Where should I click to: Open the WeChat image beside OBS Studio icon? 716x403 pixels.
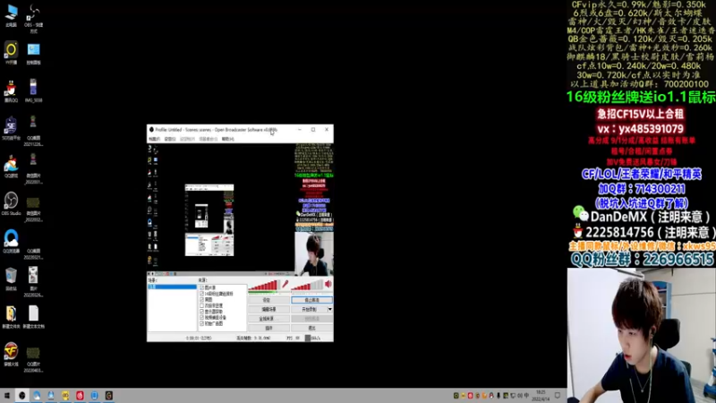33,210
